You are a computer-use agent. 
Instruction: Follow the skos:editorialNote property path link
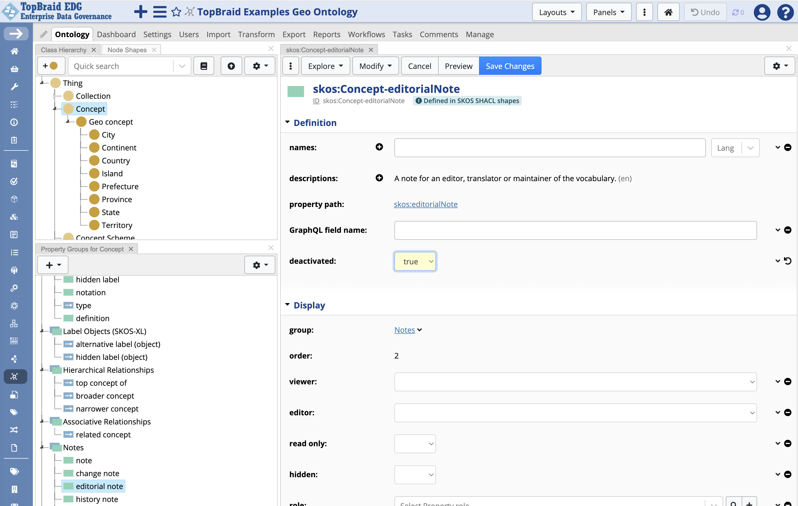425,204
